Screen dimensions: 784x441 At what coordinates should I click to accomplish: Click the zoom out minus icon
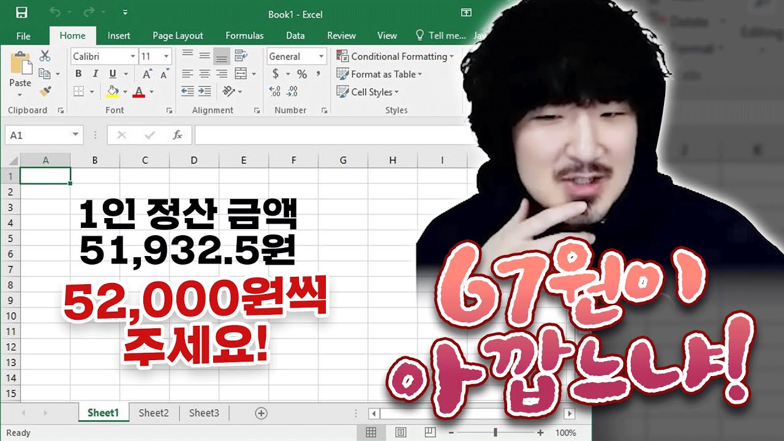pos(451,432)
